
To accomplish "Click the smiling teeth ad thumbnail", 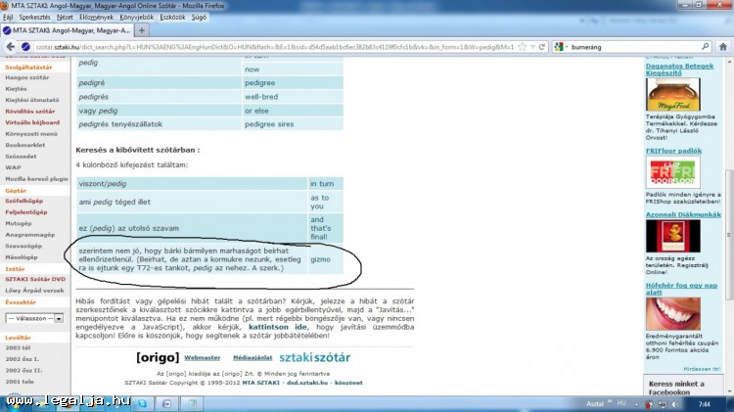I will click(x=673, y=311).
